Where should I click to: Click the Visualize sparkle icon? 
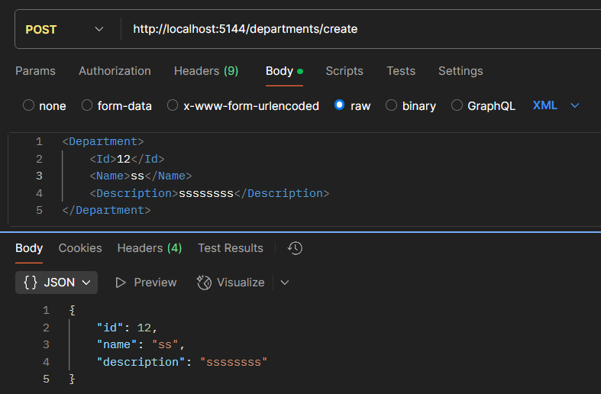(204, 283)
